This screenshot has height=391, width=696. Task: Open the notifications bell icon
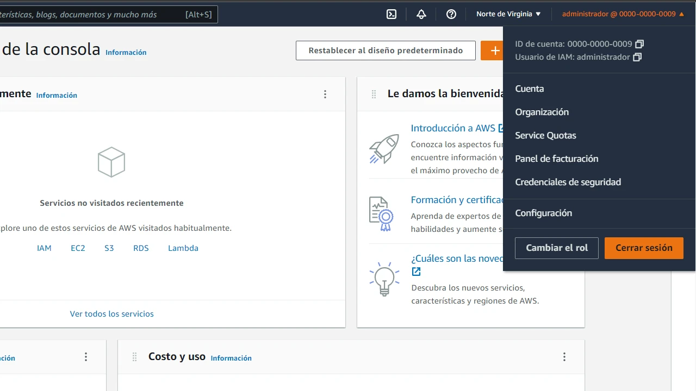click(421, 14)
